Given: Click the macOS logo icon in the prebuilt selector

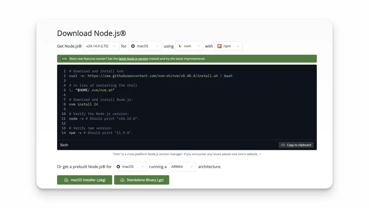Looking at the screenshot, I should tap(118, 167).
